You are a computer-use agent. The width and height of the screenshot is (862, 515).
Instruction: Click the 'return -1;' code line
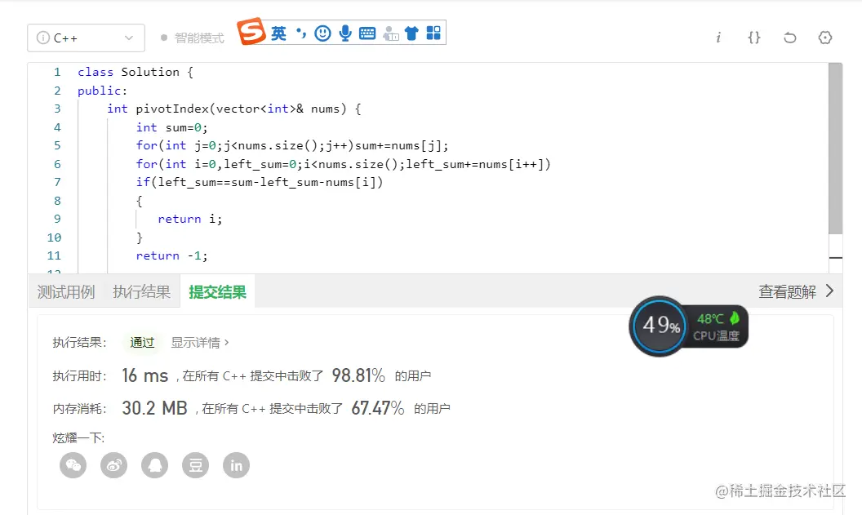click(x=171, y=255)
